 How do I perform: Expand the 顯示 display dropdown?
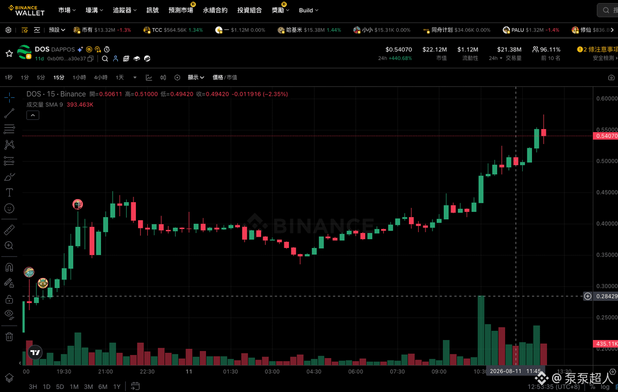(196, 78)
